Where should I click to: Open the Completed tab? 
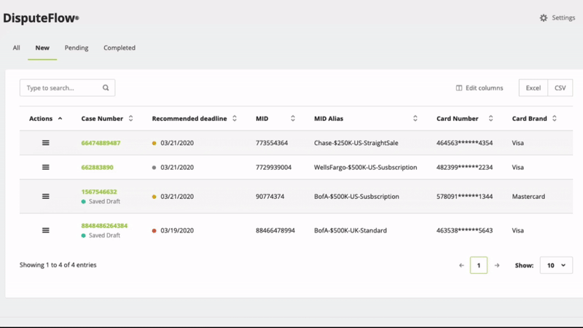coord(120,47)
